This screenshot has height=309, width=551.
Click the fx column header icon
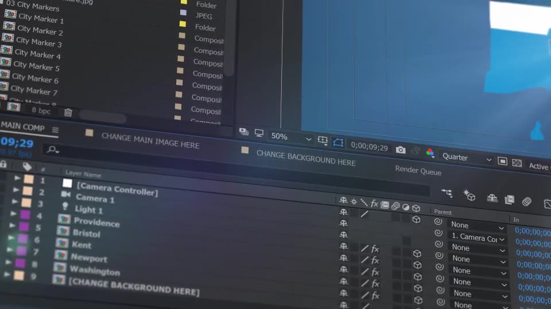click(x=374, y=204)
